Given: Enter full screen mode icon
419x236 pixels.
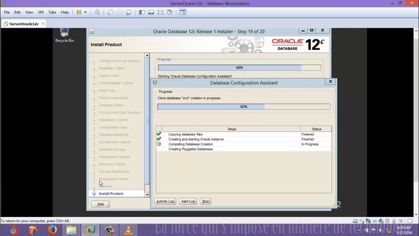Looking at the screenshot, I should [x=160, y=12].
